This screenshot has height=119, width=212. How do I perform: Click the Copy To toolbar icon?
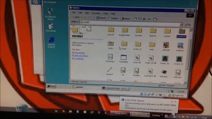pos(140,19)
